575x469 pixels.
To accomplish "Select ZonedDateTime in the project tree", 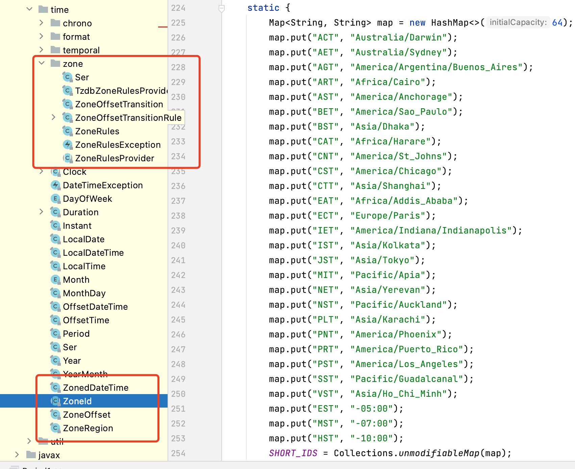I will pyautogui.click(x=96, y=388).
